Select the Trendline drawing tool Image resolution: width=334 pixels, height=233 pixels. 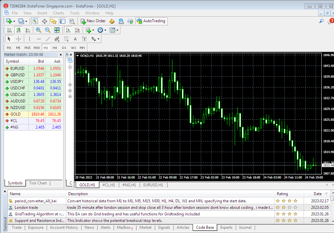(x=48, y=39)
